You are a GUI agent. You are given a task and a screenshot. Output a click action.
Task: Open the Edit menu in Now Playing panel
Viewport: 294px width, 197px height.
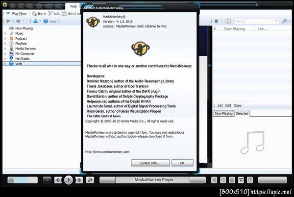[228, 105]
